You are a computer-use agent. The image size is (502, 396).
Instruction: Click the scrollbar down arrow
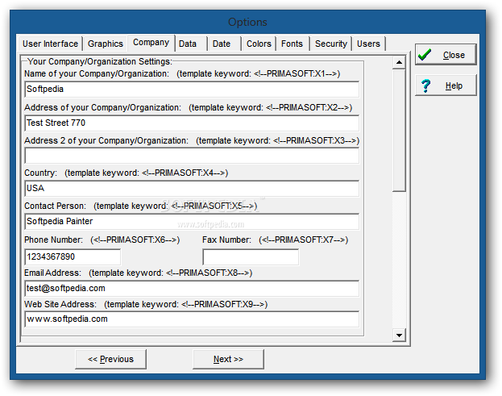pos(399,336)
